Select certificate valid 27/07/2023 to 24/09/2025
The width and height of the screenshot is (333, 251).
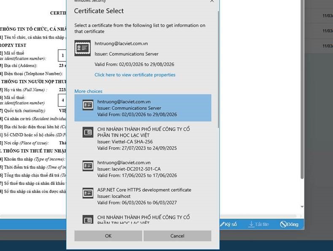(x=143, y=139)
